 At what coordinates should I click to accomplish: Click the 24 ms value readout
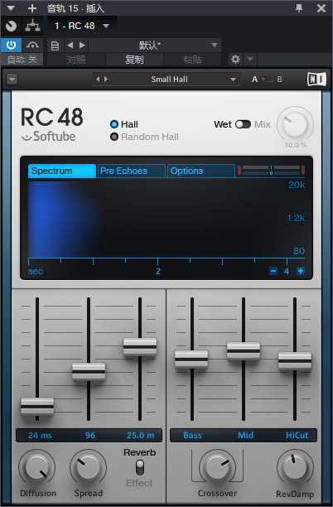coord(40,435)
